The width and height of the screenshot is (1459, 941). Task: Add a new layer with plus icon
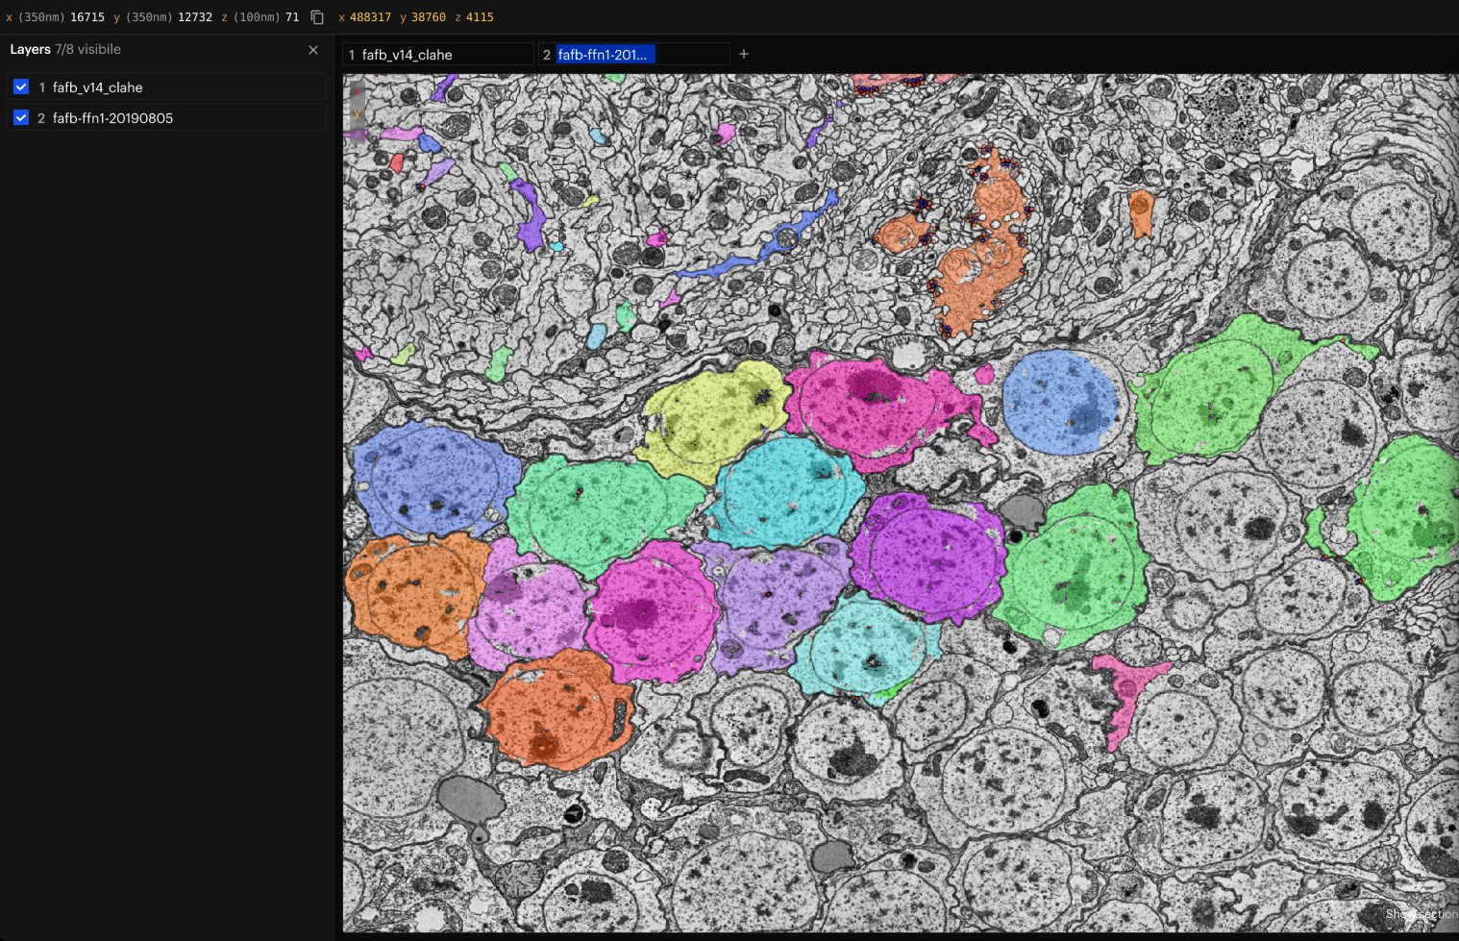pos(744,55)
